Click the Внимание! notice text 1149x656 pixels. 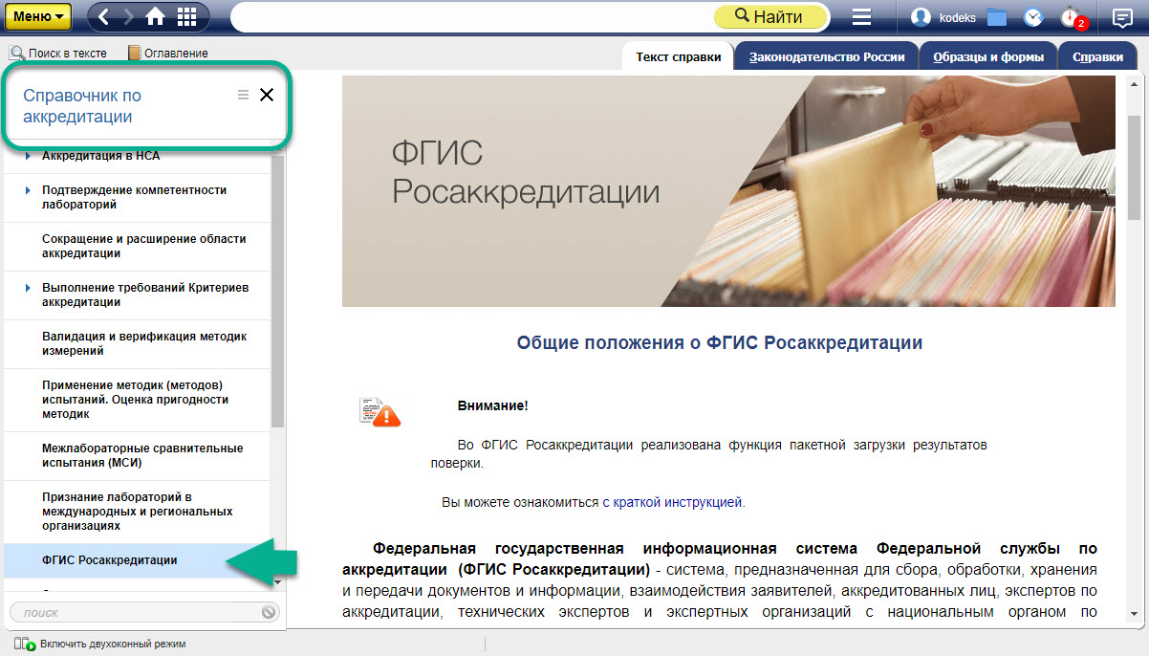tap(492, 405)
